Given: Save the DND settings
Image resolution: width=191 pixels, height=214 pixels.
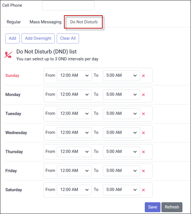Looking at the screenshot, I should (x=152, y=207).
